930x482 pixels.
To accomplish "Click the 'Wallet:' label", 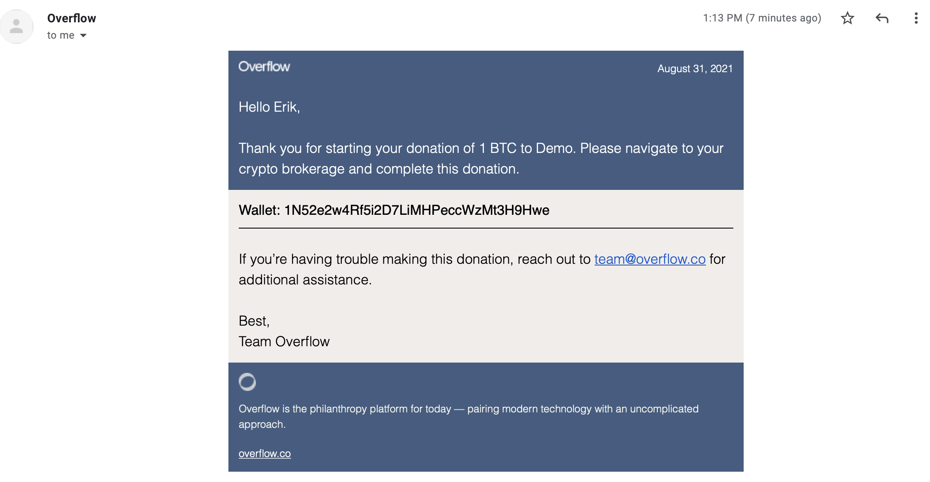I will [x=259, y=210].
